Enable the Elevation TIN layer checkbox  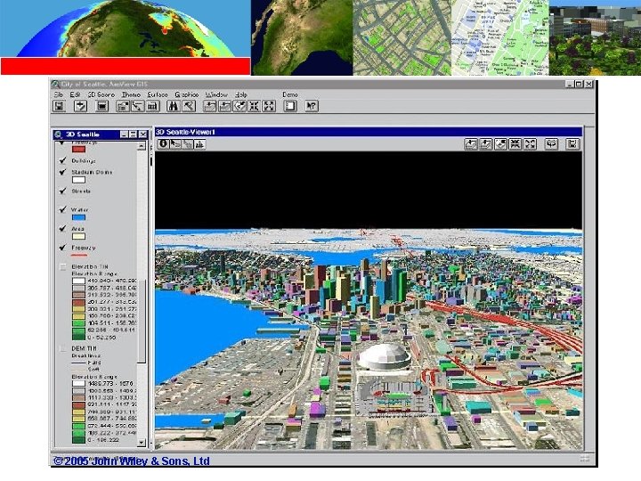click(61, 265)
